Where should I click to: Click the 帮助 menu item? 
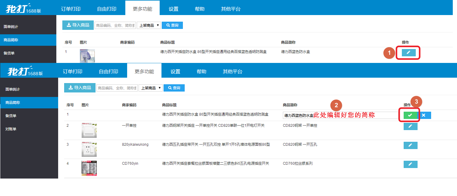click(200, 9)
